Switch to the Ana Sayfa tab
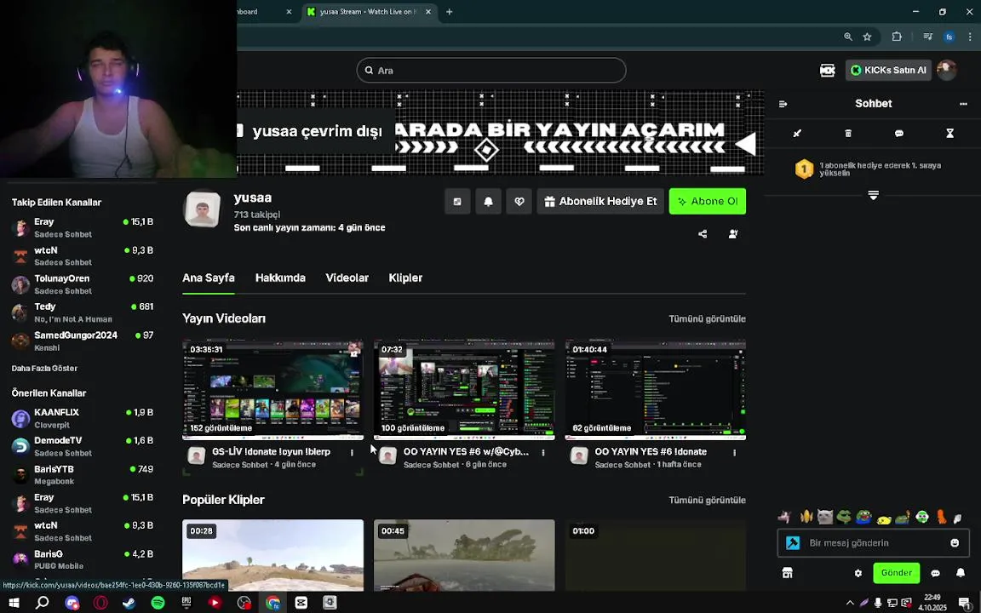 tap(209, 278)
